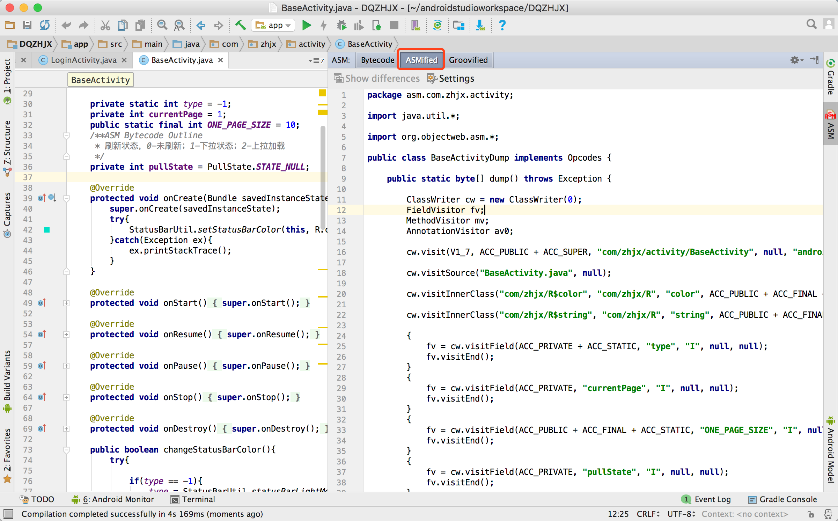Click the Sync Project with Gradle icon
Viewport: 838px width, 521px height.
(x=438, y=25)
